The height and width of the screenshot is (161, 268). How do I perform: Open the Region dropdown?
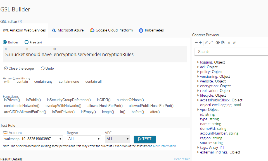84,139
